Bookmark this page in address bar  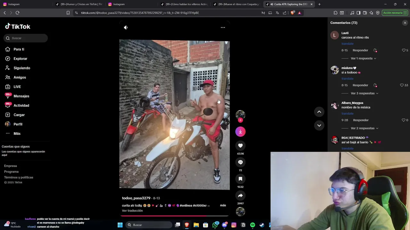[x=68, y=13]
